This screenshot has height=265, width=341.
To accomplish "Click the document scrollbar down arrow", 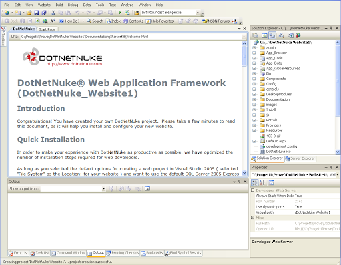I will (244, 173).
